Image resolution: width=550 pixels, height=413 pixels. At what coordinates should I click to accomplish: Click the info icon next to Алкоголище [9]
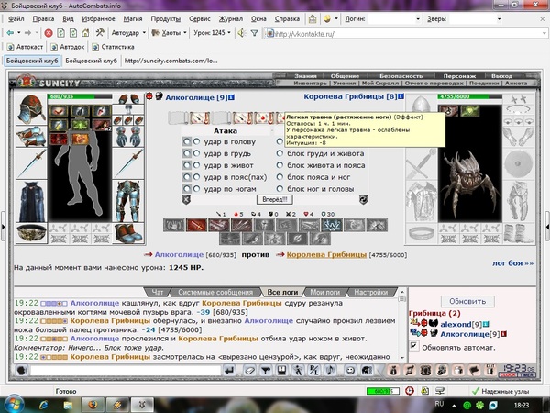pyautogui.click(x=232, y=97)
